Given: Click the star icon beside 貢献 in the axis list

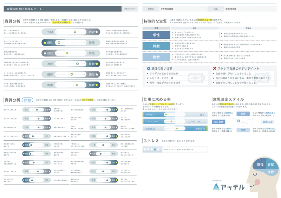Looking at the screenshot, I should tap(97, 64).
